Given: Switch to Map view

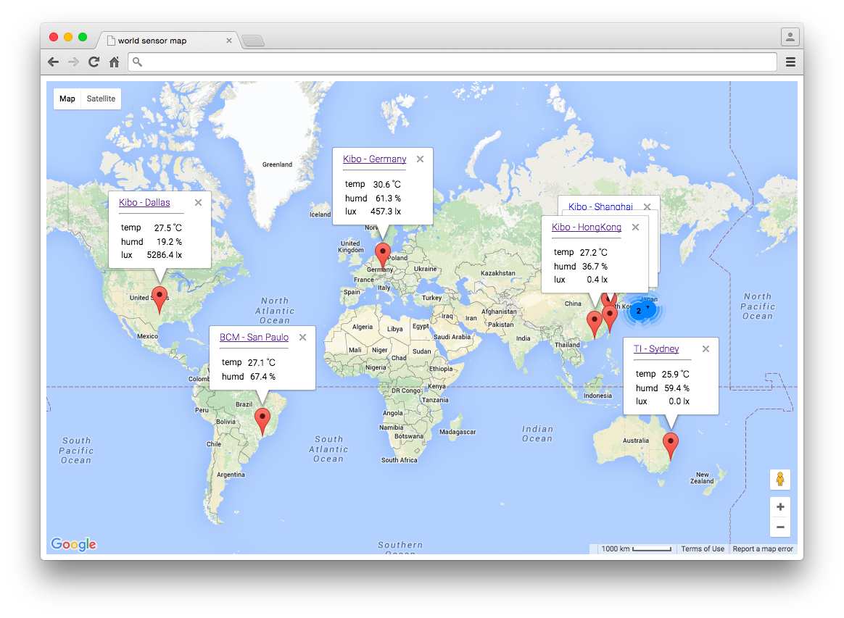Looking at the screenshot, I should [x=67, y=99].
